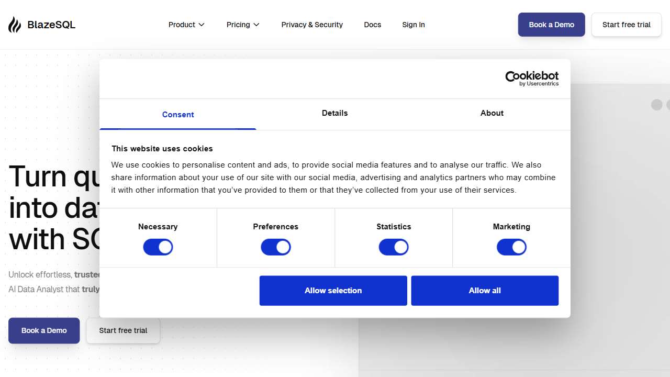Switch to the Details tab
670x377 pixels.
(335, 113)
